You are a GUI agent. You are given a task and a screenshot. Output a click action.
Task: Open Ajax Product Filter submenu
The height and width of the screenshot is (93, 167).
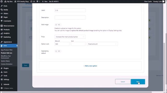coord(7,50)
